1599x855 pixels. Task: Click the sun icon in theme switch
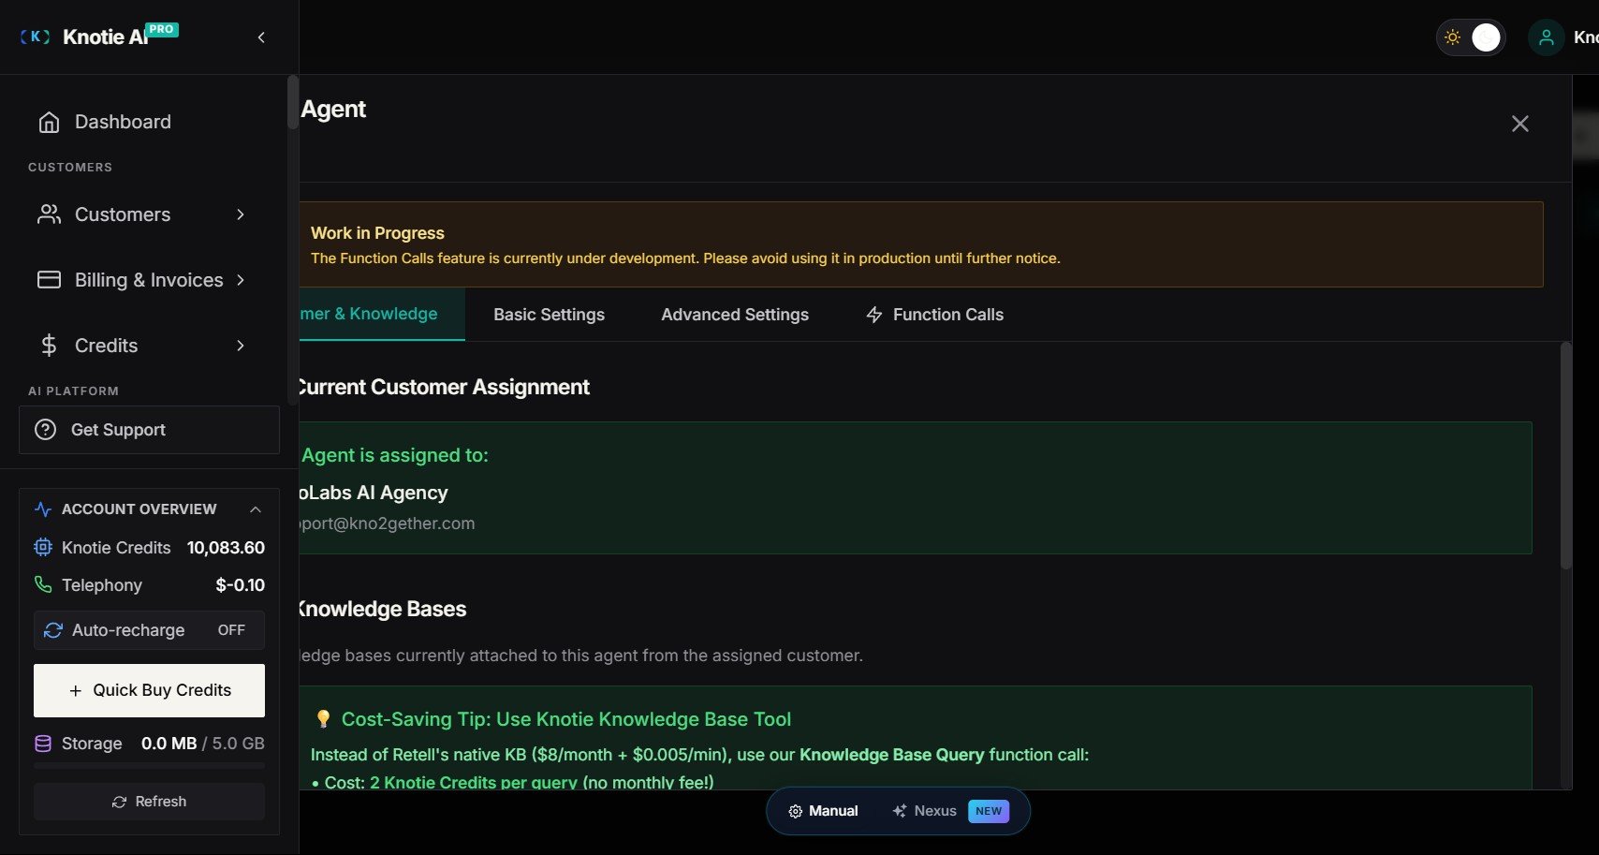point(1452,37)
